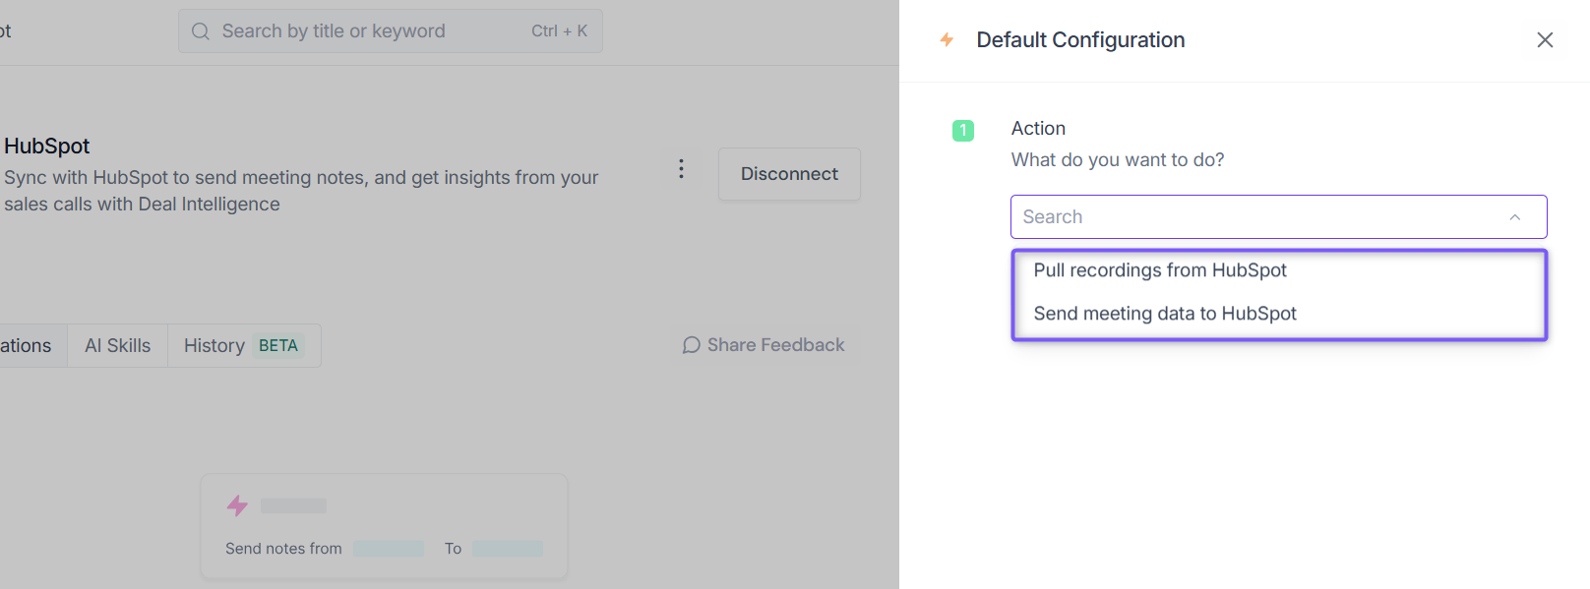Disconnect the HubSpot integration
The width and height of the screenshot is (1590, 589).
coord(789,174)
